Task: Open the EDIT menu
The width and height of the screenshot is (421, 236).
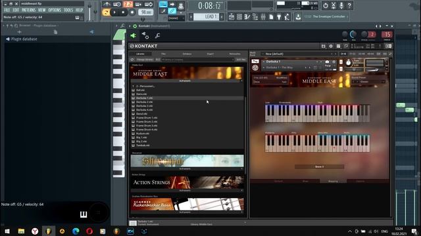Action: [16, 10]
